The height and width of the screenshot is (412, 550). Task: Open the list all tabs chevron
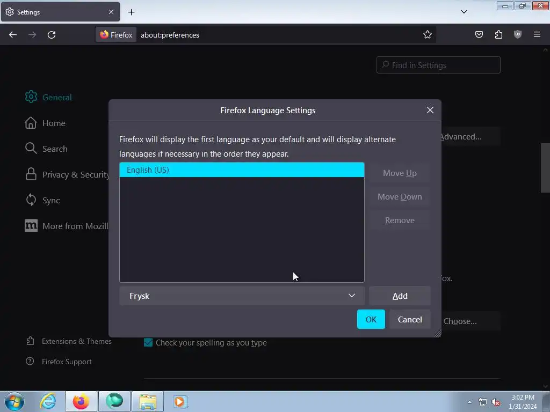click(464, 12)
